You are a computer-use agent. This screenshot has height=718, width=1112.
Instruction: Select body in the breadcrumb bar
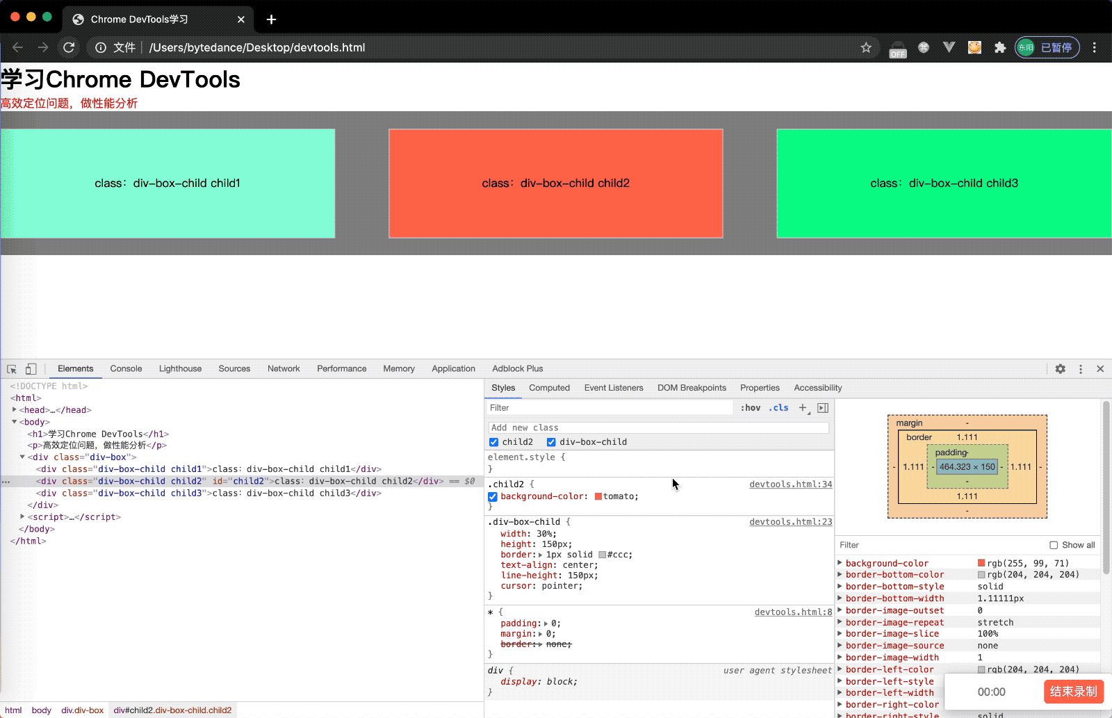[x=42, y=710]
